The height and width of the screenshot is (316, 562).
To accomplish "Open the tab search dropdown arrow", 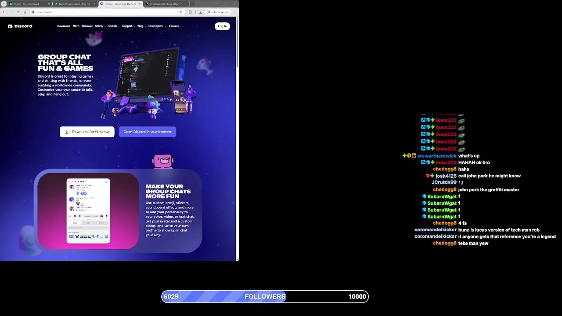I will click(4, 4).
